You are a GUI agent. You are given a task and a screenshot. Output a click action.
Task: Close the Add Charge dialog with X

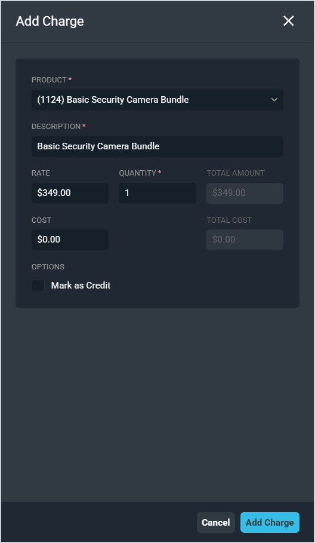tap(288, 21)
